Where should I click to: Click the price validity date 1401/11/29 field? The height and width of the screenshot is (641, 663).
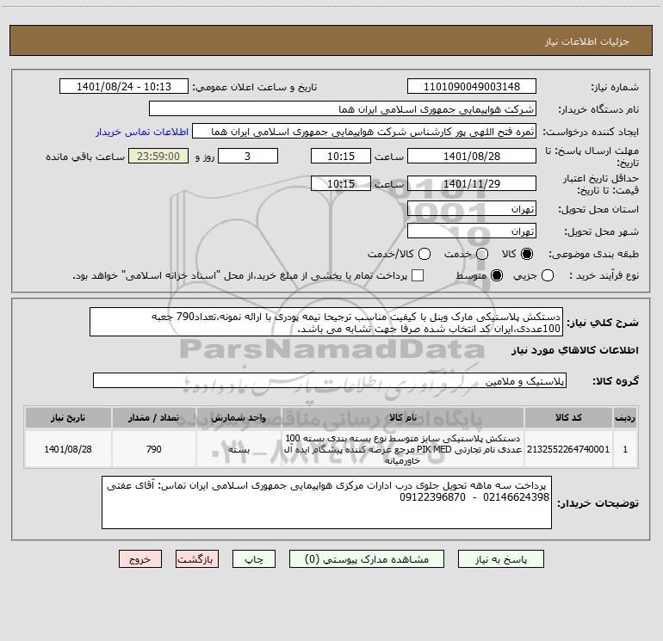click(472, 183)
